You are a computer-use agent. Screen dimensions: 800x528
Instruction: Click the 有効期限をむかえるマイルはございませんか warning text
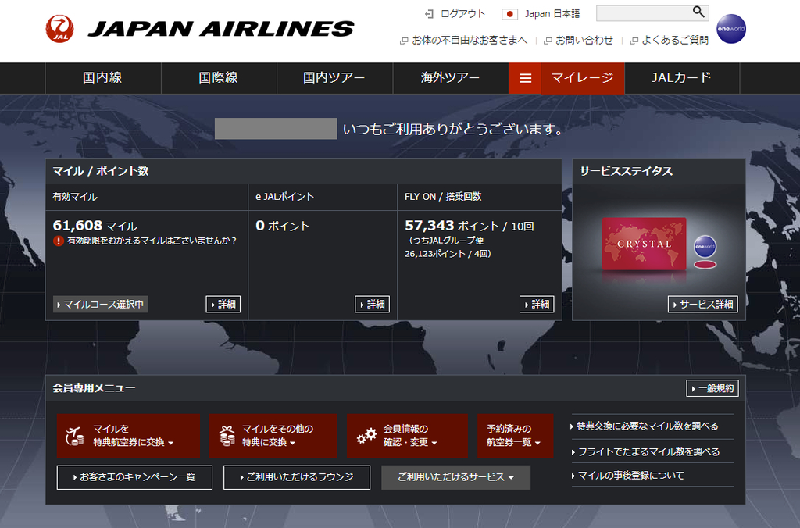pyautogui.click(x=152, y=241)
